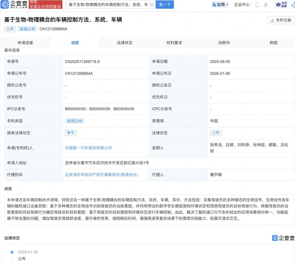Viewport: 295px width, 264px height.
Task: Click the 专利文献 download icon
Action: click(x=272, y=20)
